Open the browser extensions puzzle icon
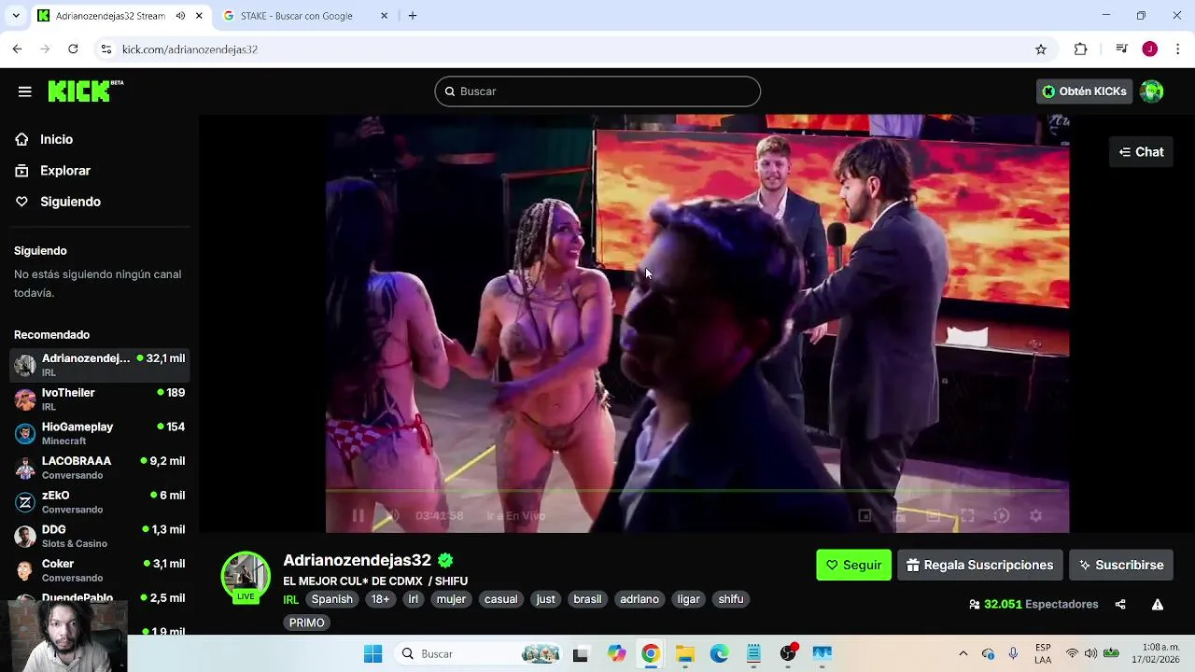 pyautogui.click(x=1081, y=49)
